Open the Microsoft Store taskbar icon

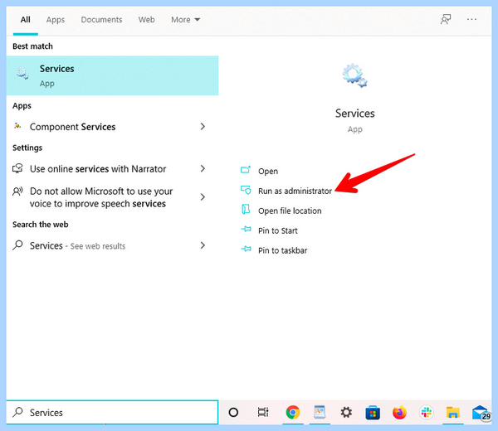coord(373,413)
